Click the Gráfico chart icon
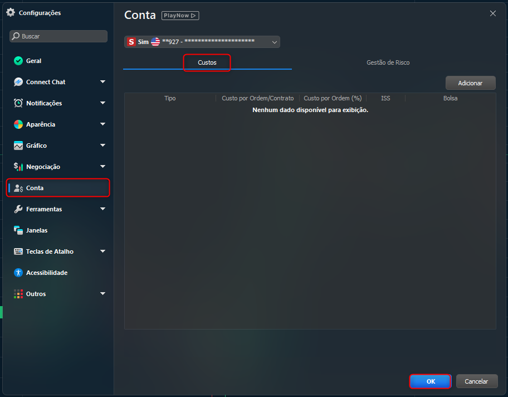 click(18, 146)
